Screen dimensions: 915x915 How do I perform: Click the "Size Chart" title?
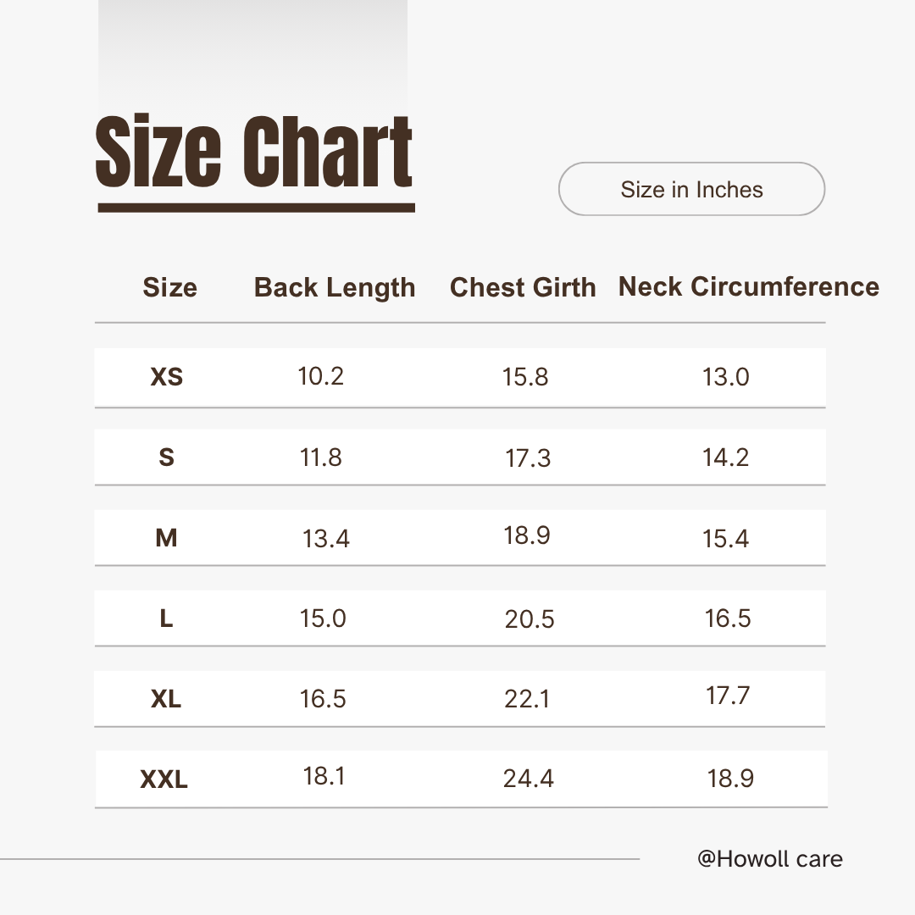point(254,153)
